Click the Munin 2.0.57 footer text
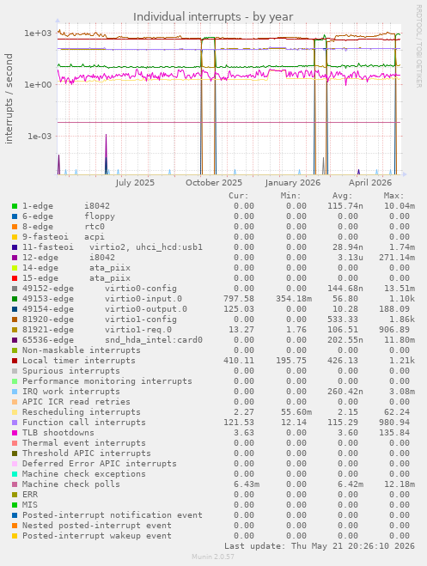This screenshot has width=427, height=566. [x=213, y=557]
